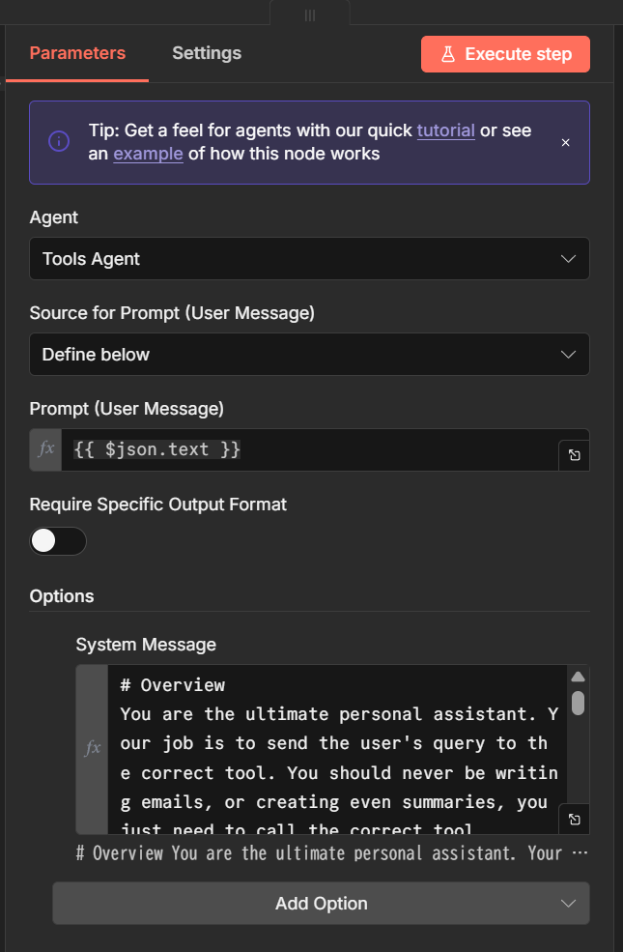This screenshot has width=623, height=952.
Task: Open the Prompt field's expand editor icon
Action: pyautogui.click(x=574, y=455)
